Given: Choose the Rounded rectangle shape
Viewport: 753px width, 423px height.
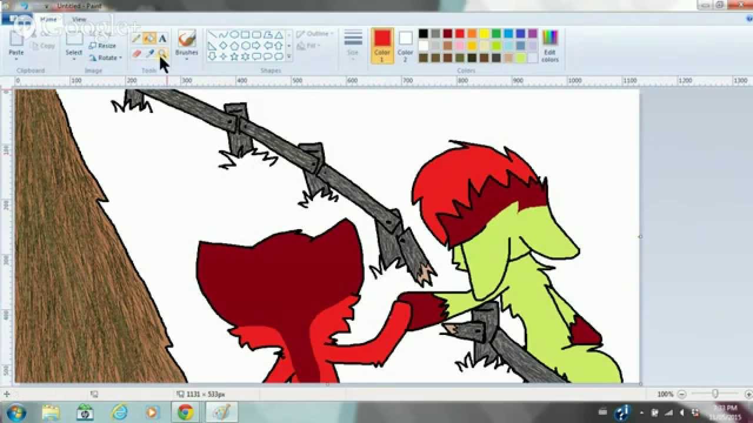Looking at the screenshot, I should pyautogui.click(x=256, y=35).
